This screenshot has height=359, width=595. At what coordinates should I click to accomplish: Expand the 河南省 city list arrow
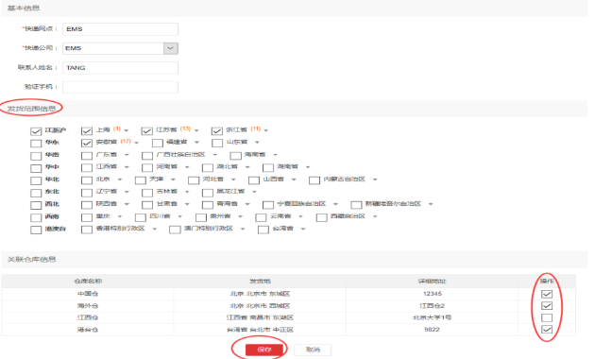tap(187, 167)
